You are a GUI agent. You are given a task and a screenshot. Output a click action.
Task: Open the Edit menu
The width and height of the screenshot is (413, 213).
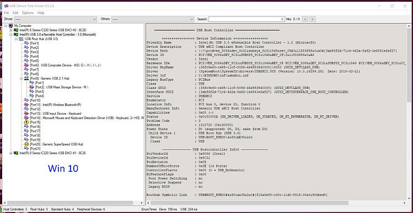point(15,13)
